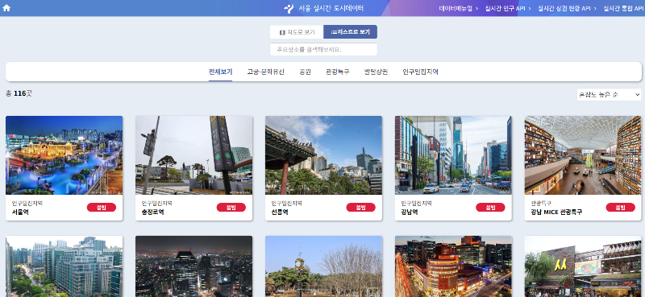645x297 pixels.
Task: Click the 붐빔 badge on 선릉역 card
Action: tap(360, 208)
